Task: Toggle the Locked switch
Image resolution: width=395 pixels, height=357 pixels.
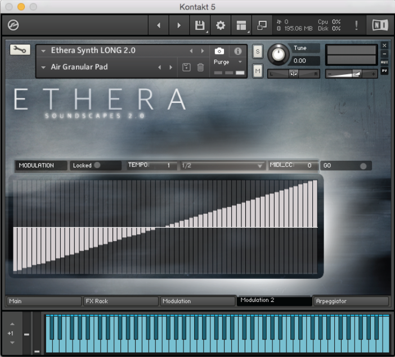Action: (97, 165)
